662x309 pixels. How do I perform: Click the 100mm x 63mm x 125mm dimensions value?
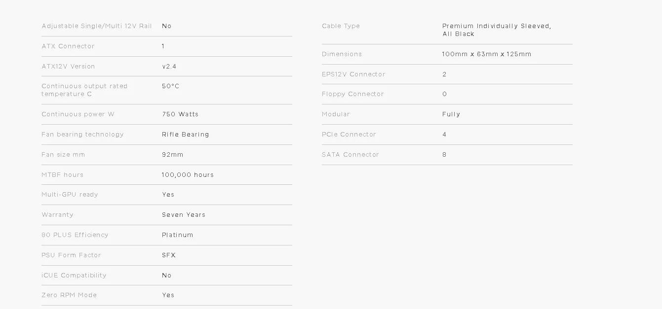pyautogui.click(x=486, y=54)
